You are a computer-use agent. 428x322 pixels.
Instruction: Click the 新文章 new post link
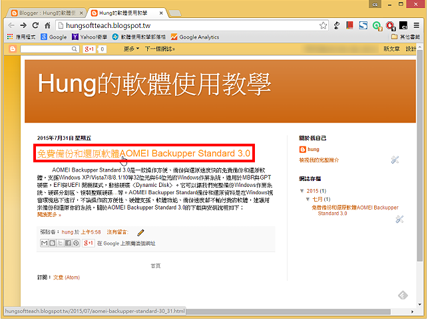point(391,49)
